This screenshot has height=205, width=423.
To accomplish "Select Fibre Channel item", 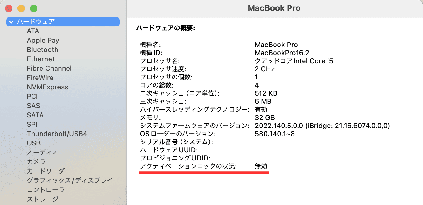I will [x=49, y=69].
